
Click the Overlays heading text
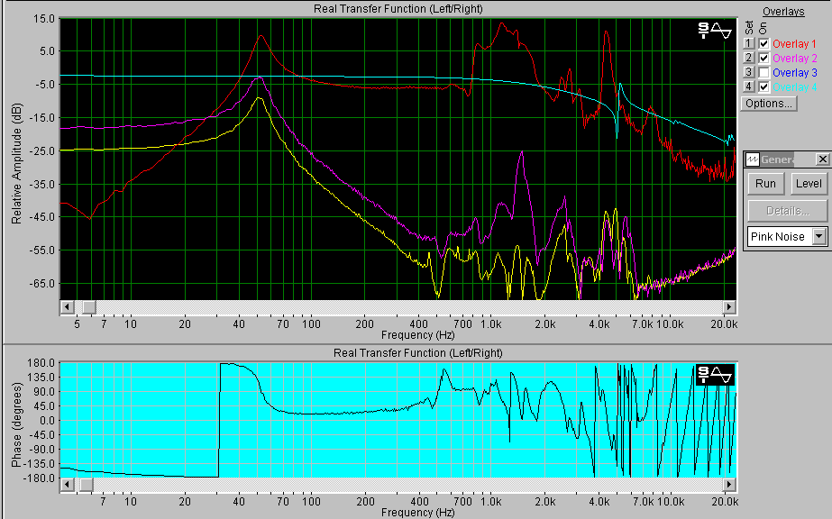[x=783, y=12]
